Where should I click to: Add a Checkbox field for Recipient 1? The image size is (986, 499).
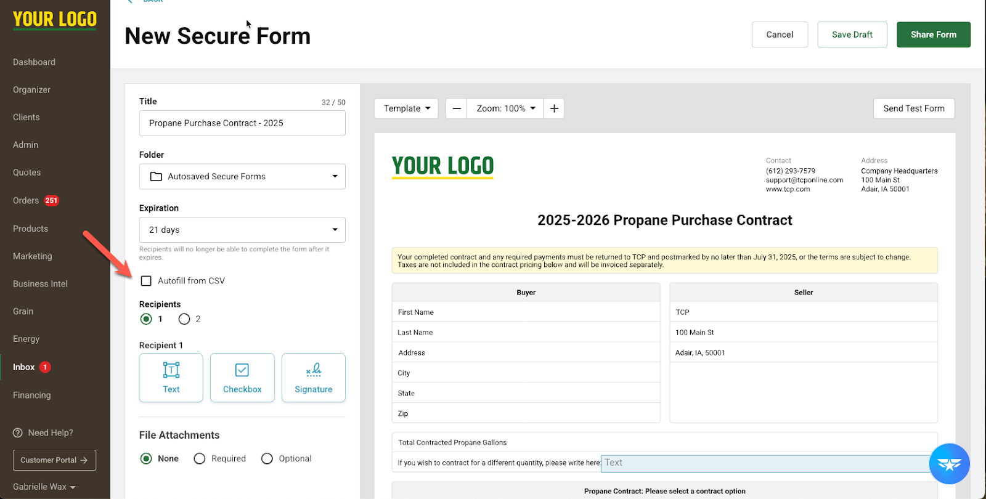242,378
